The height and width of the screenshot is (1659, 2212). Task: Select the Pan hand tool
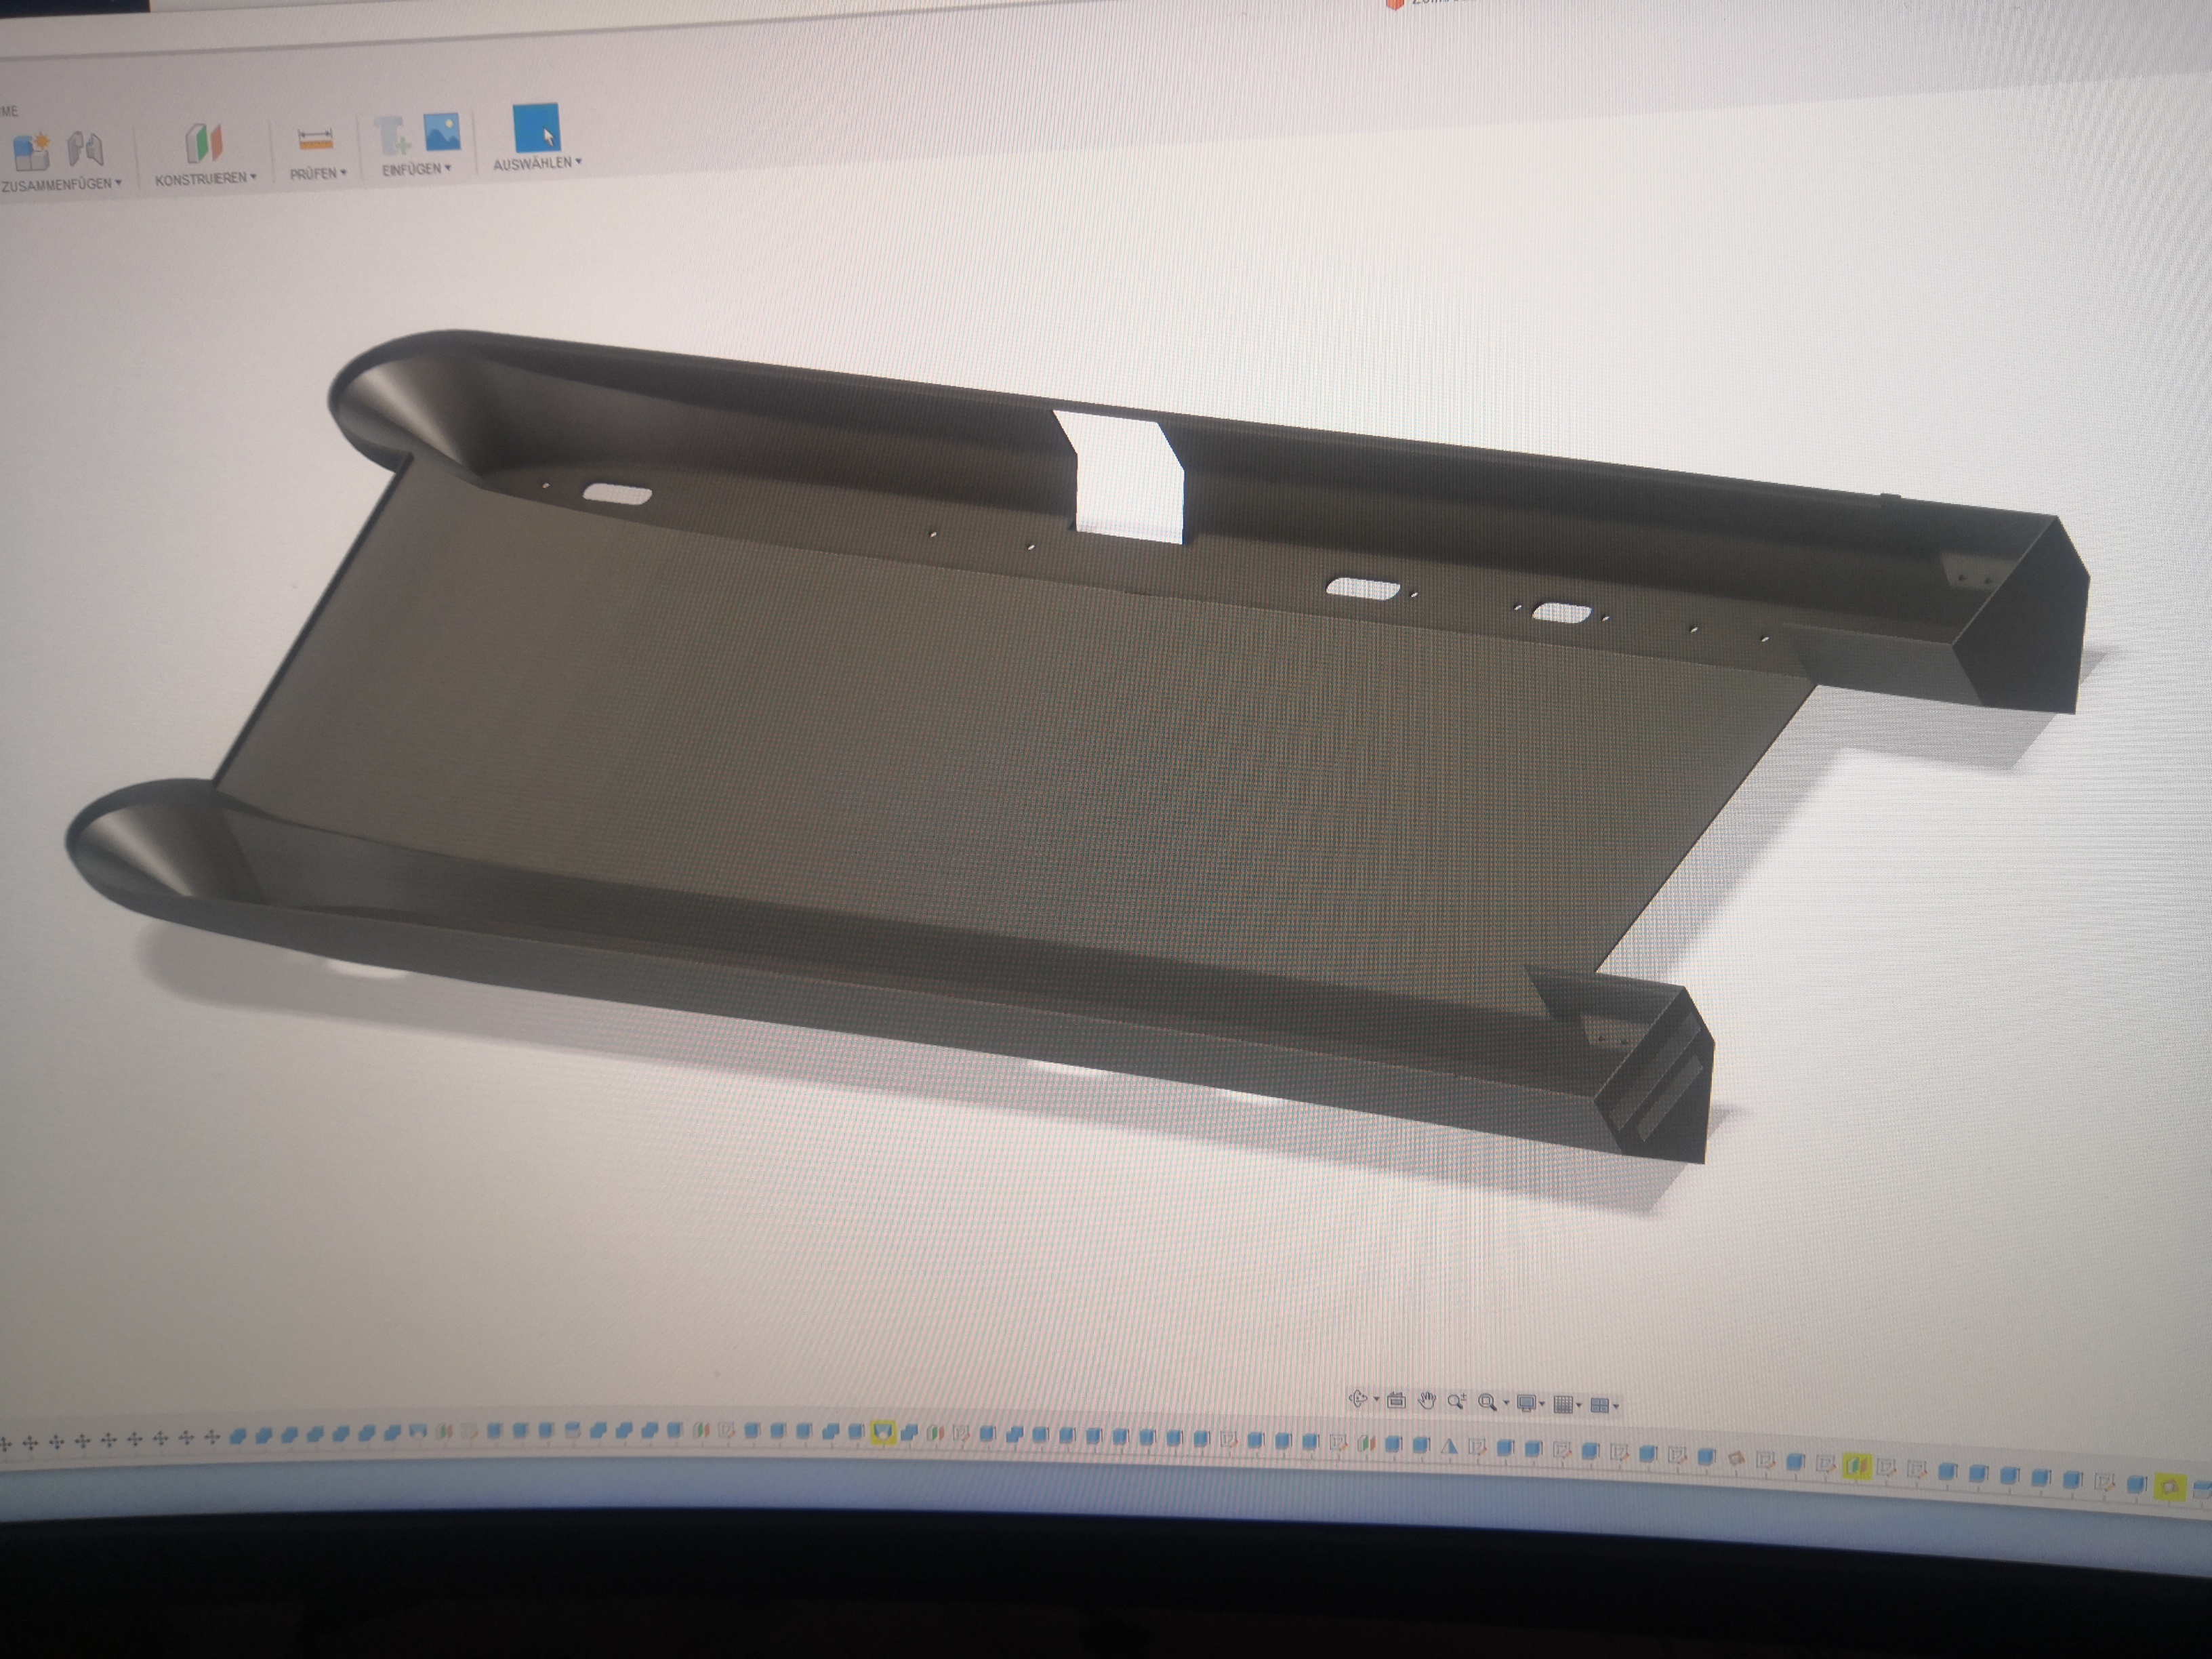click(x=1427, y=1401)
